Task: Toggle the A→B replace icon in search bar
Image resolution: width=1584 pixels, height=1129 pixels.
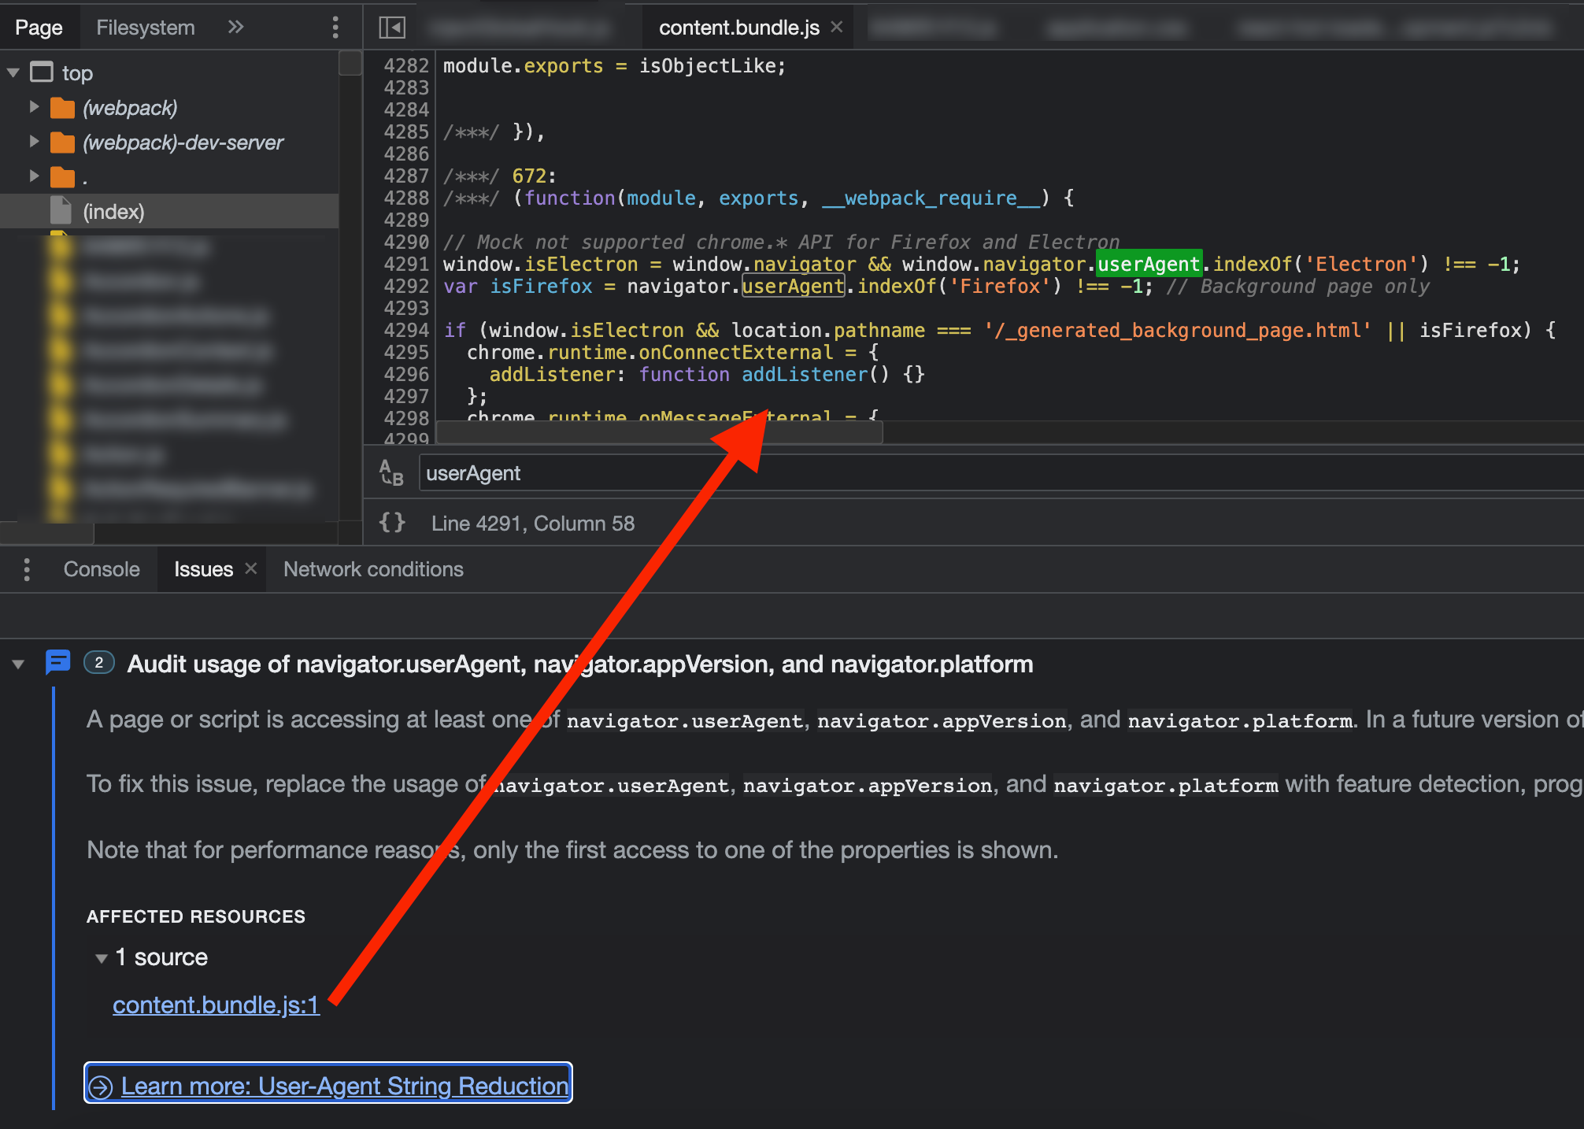Action: pos(390,472)
